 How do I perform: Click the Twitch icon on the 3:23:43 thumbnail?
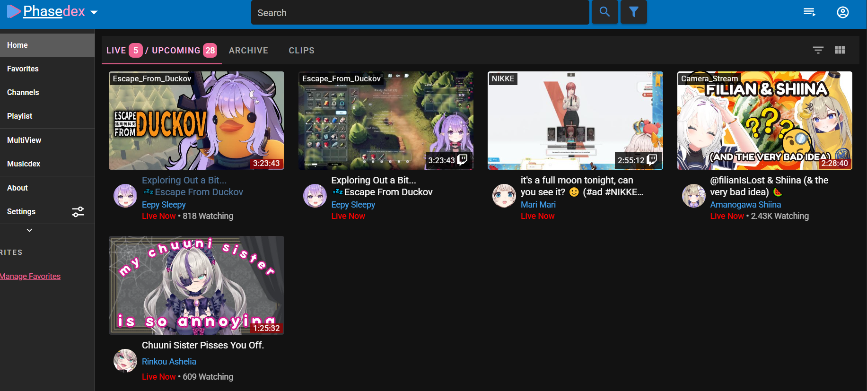coord(463,160)
